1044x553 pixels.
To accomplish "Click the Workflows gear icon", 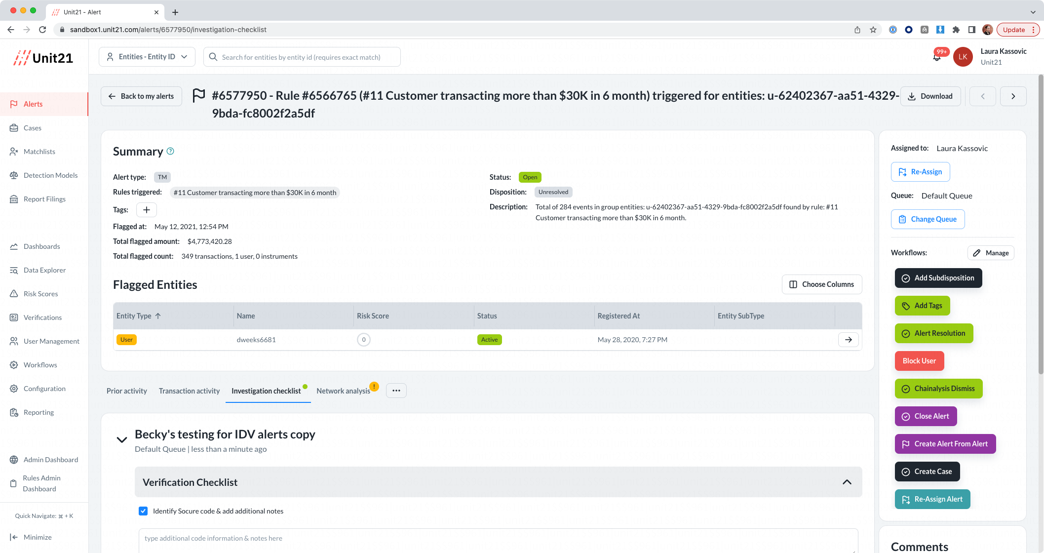I will tap(14, 365).
